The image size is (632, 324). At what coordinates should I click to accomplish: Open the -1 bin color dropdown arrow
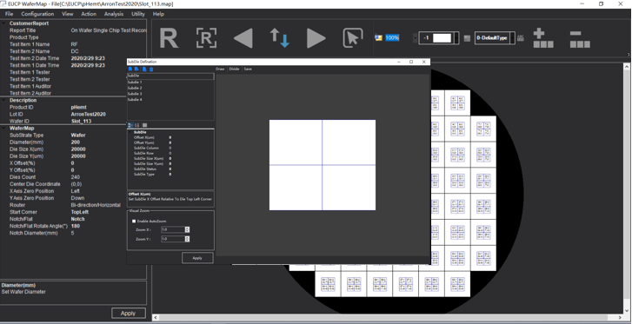point(456,38)
